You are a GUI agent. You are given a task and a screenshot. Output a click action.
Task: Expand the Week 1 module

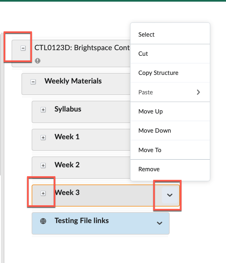43,138
